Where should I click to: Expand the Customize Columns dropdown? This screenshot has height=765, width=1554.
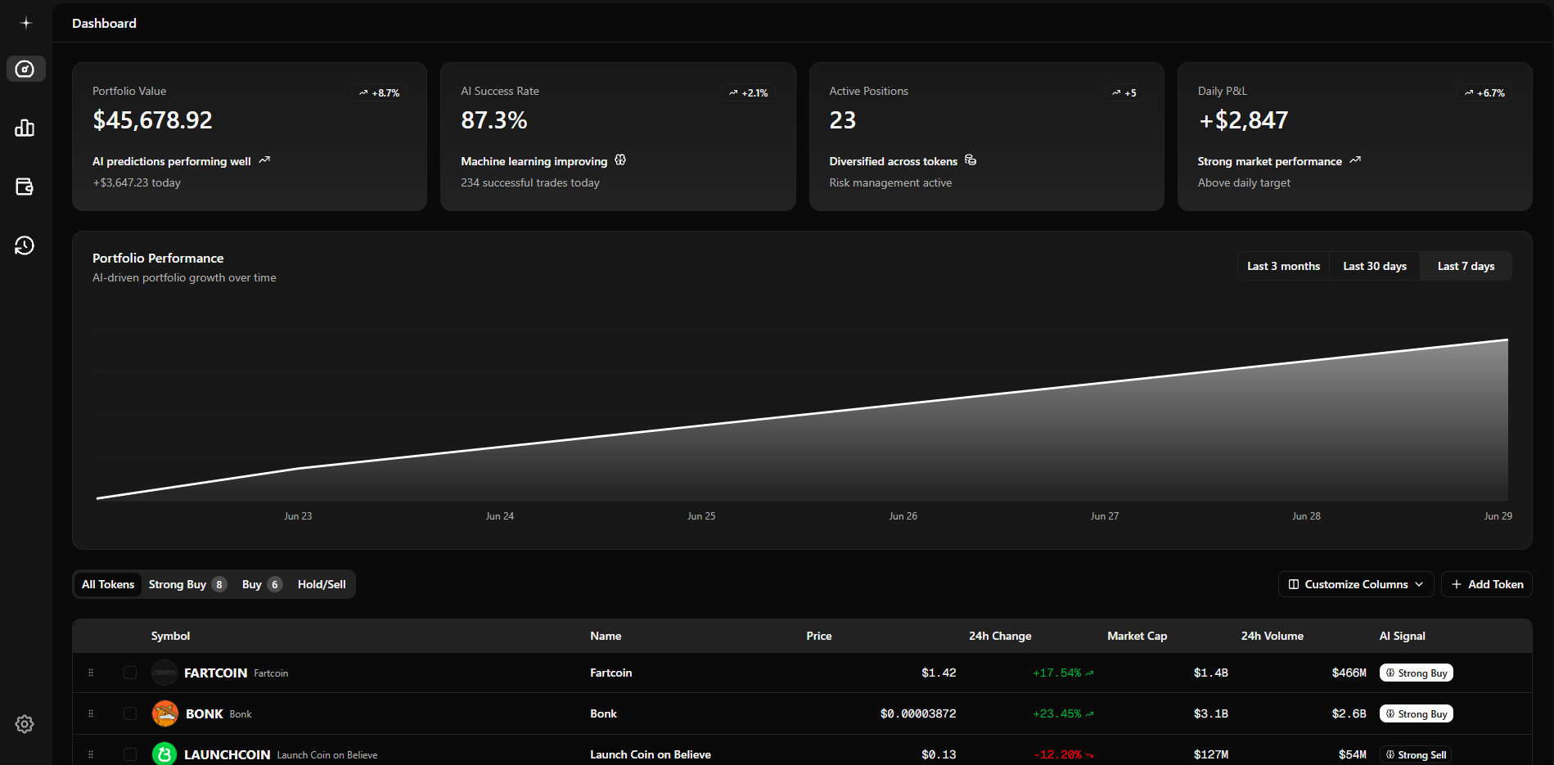point(1356,584)
